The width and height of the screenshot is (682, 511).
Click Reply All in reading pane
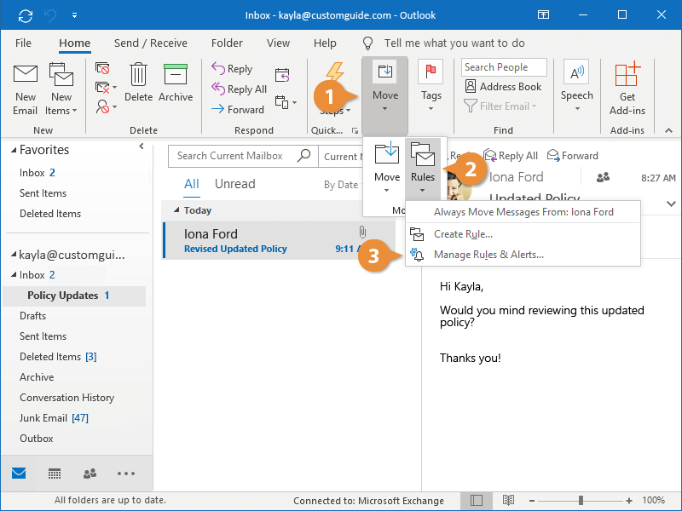pos(511,156)
